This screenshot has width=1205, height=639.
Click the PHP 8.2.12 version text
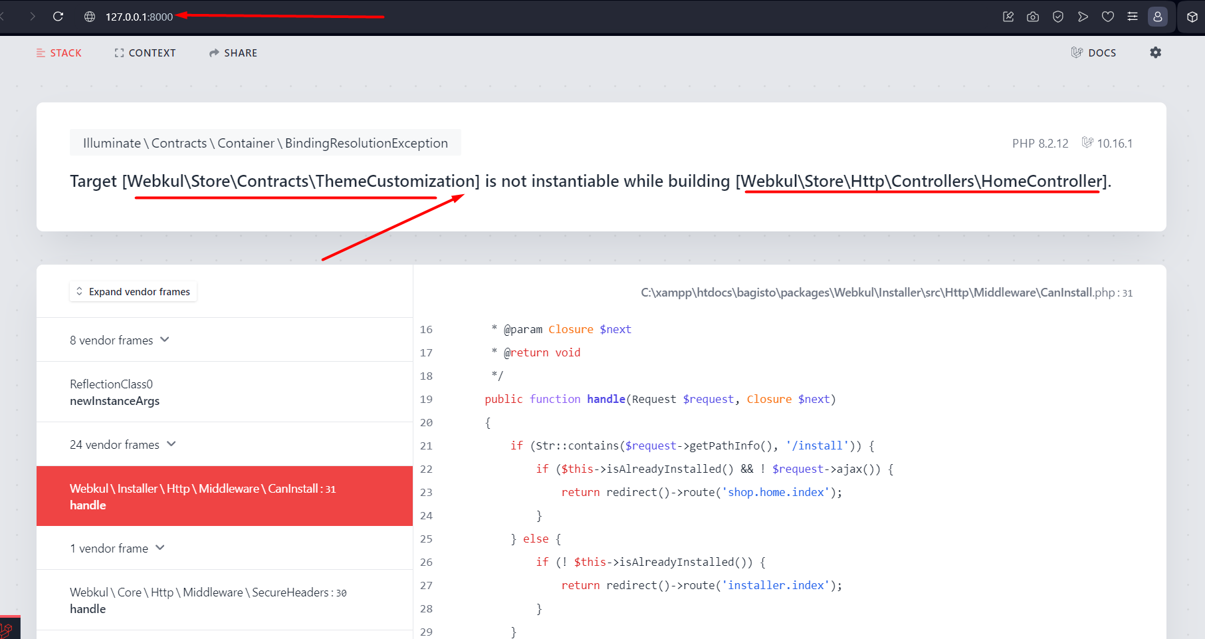pos(1040,143)
